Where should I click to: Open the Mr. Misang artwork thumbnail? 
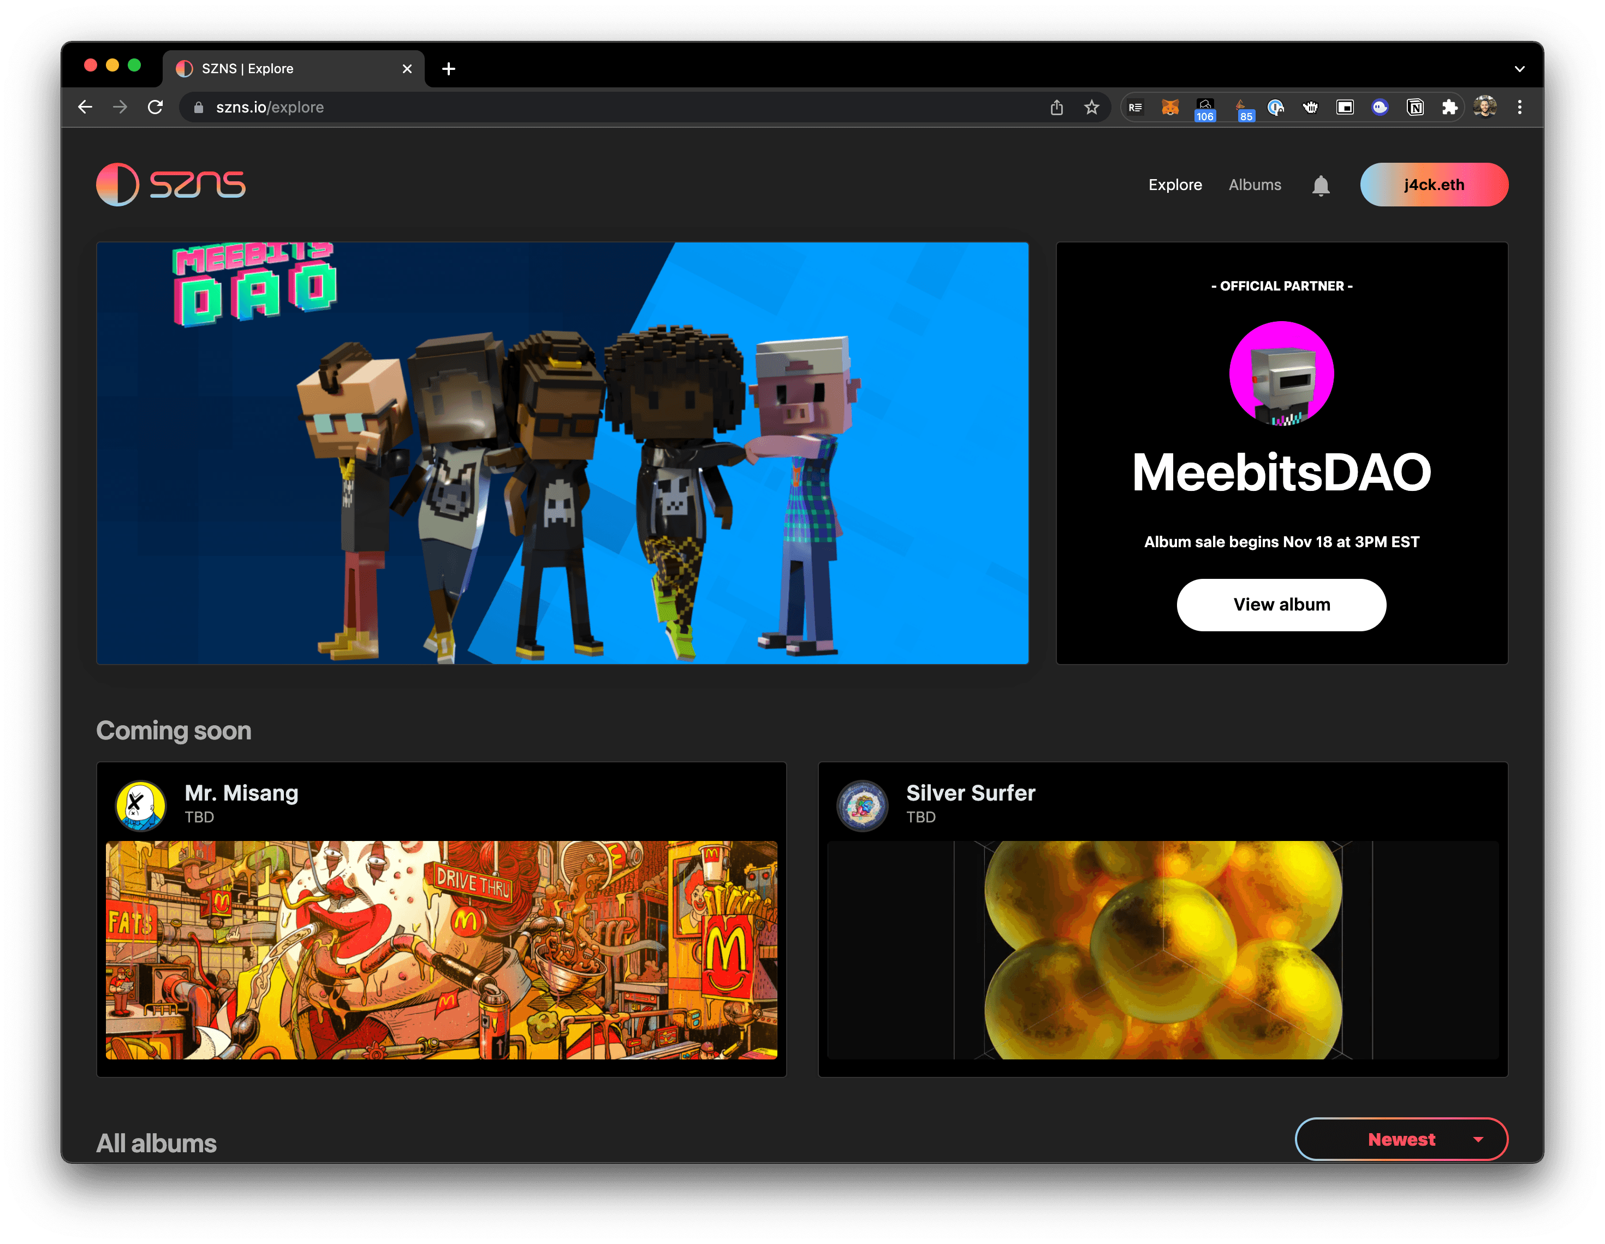(441, 949)
